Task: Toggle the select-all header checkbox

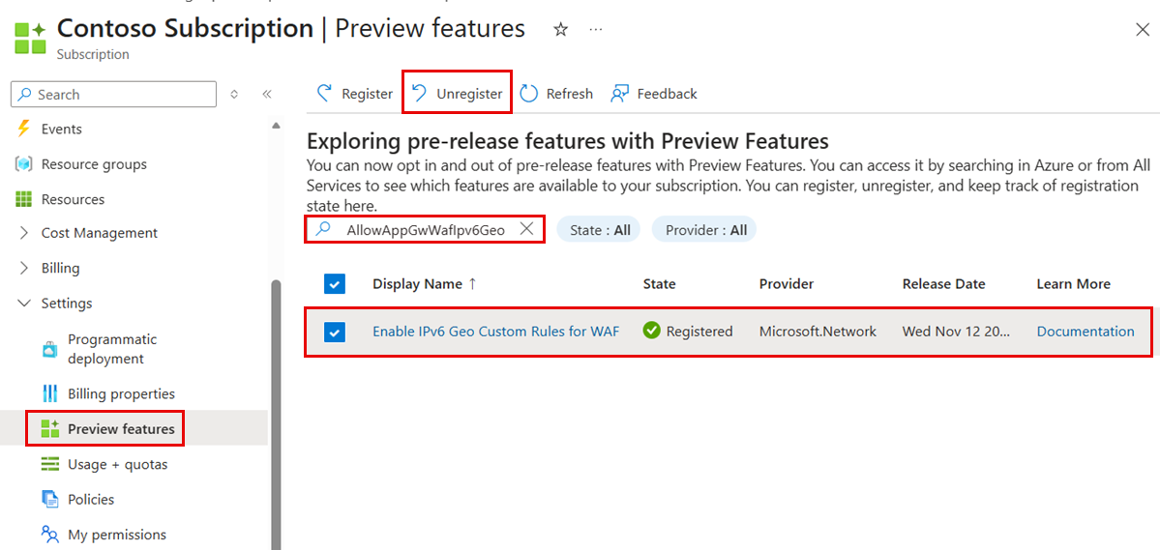Action: 335,284
